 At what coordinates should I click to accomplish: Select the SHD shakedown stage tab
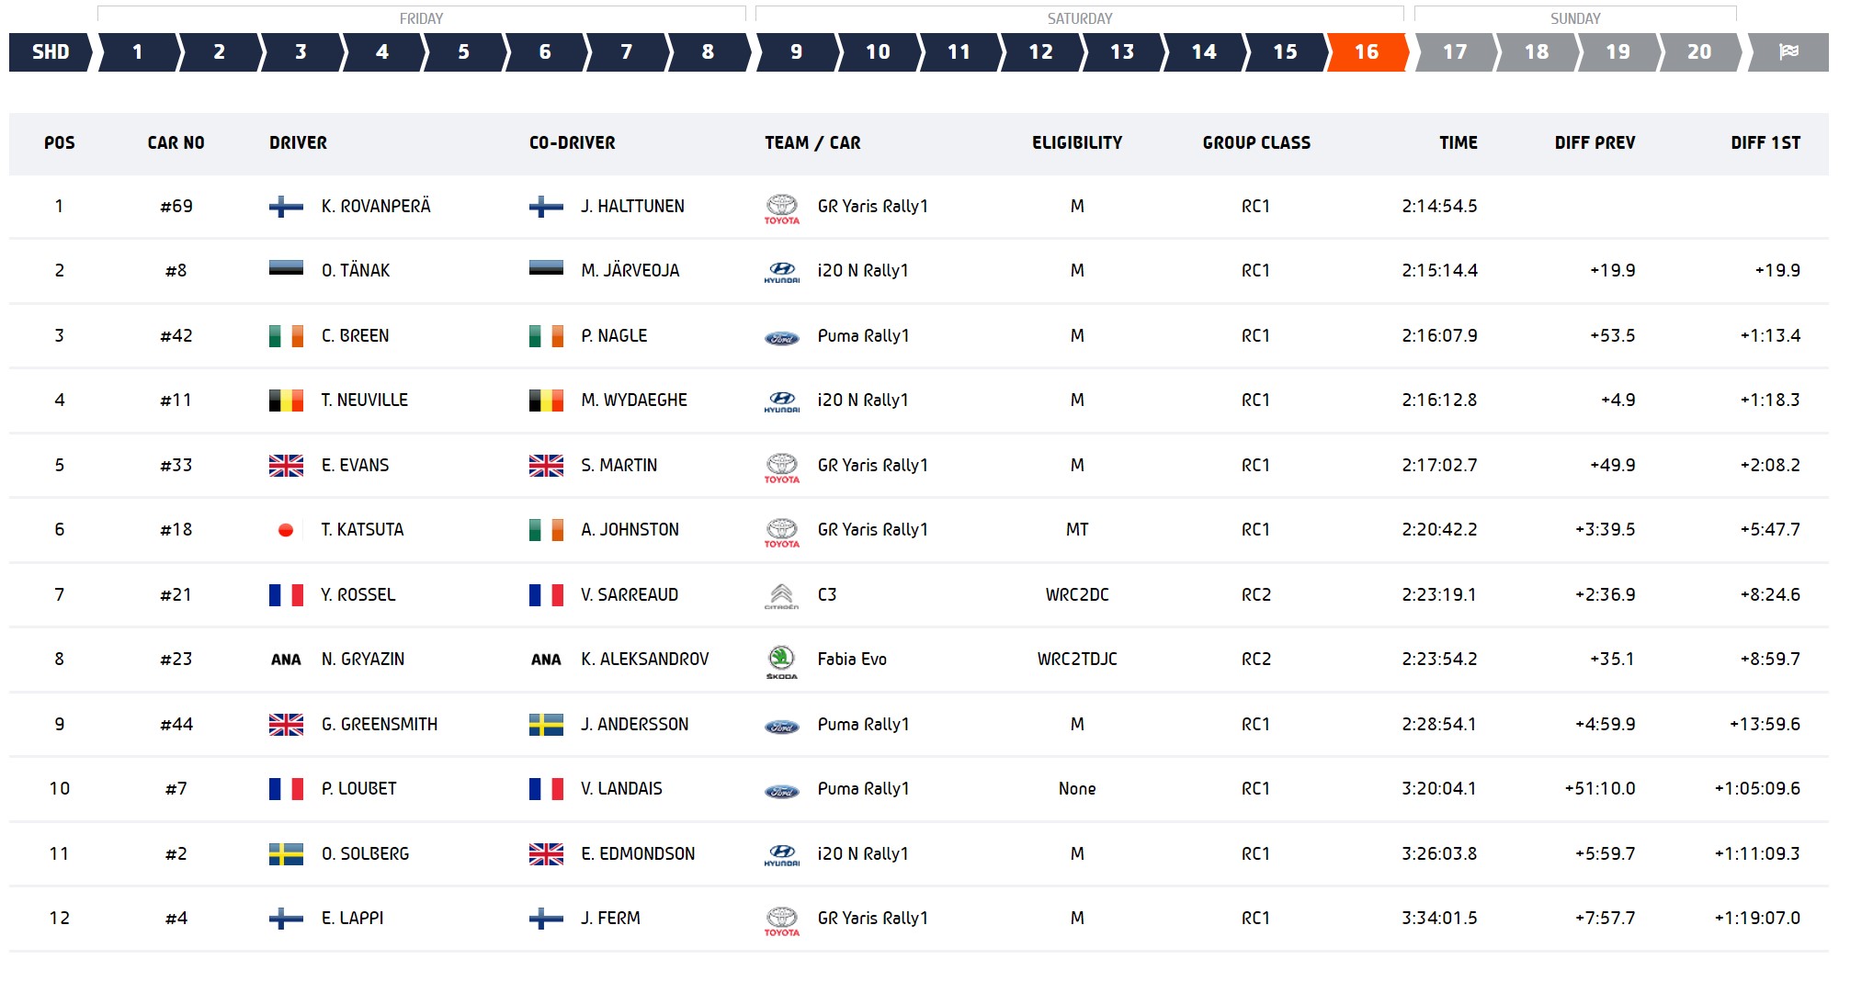pyautogui.click(x=51, y=52)
